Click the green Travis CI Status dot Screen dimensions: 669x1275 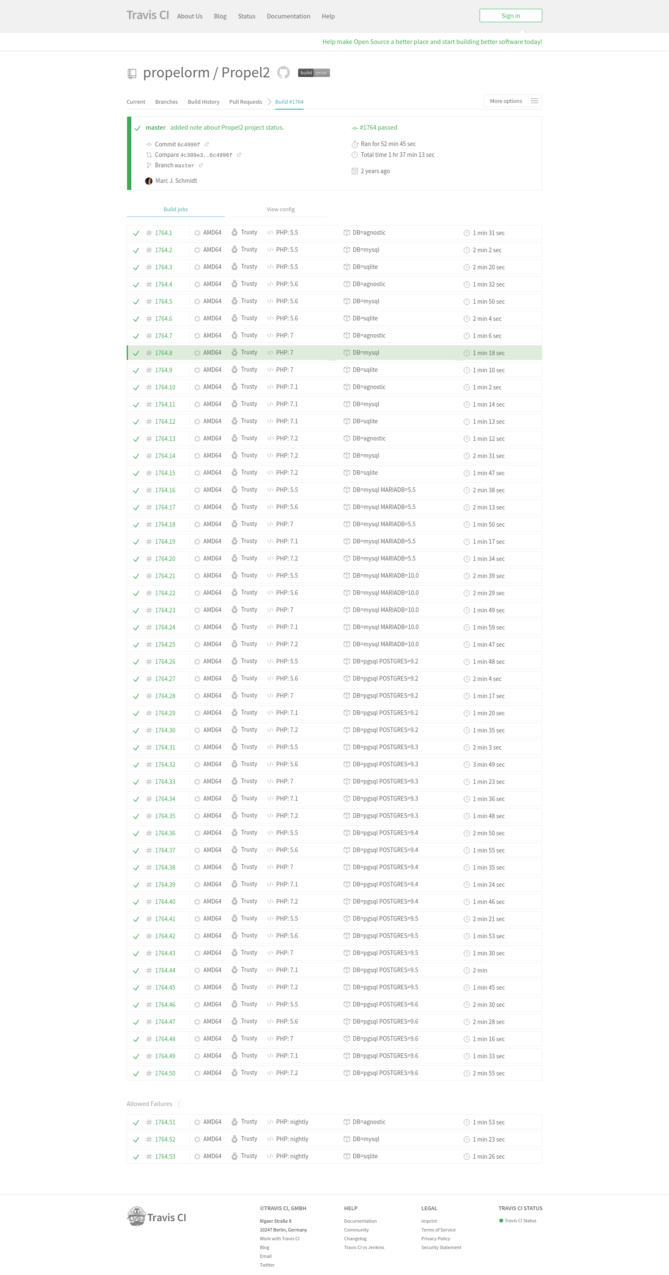pos(501,1221)
